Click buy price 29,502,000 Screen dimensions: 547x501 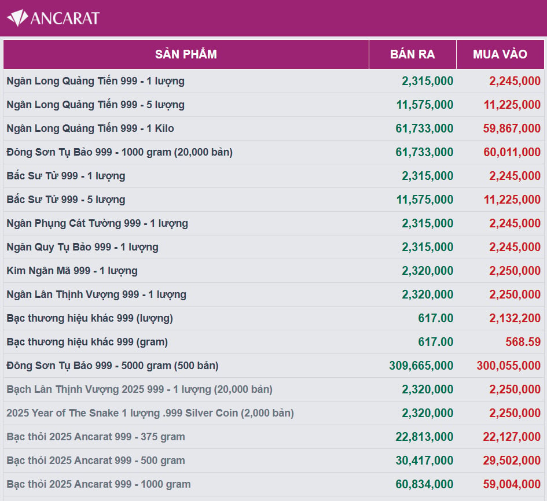(x=512, y=460)
